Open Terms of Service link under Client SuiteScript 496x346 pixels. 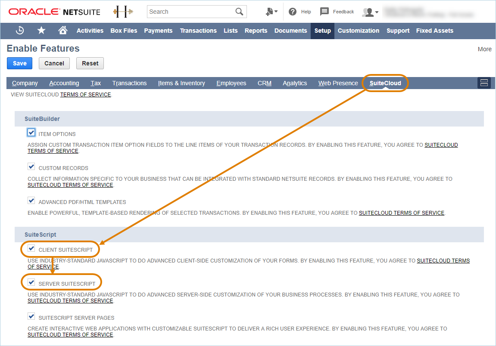[x=443, y=261]
